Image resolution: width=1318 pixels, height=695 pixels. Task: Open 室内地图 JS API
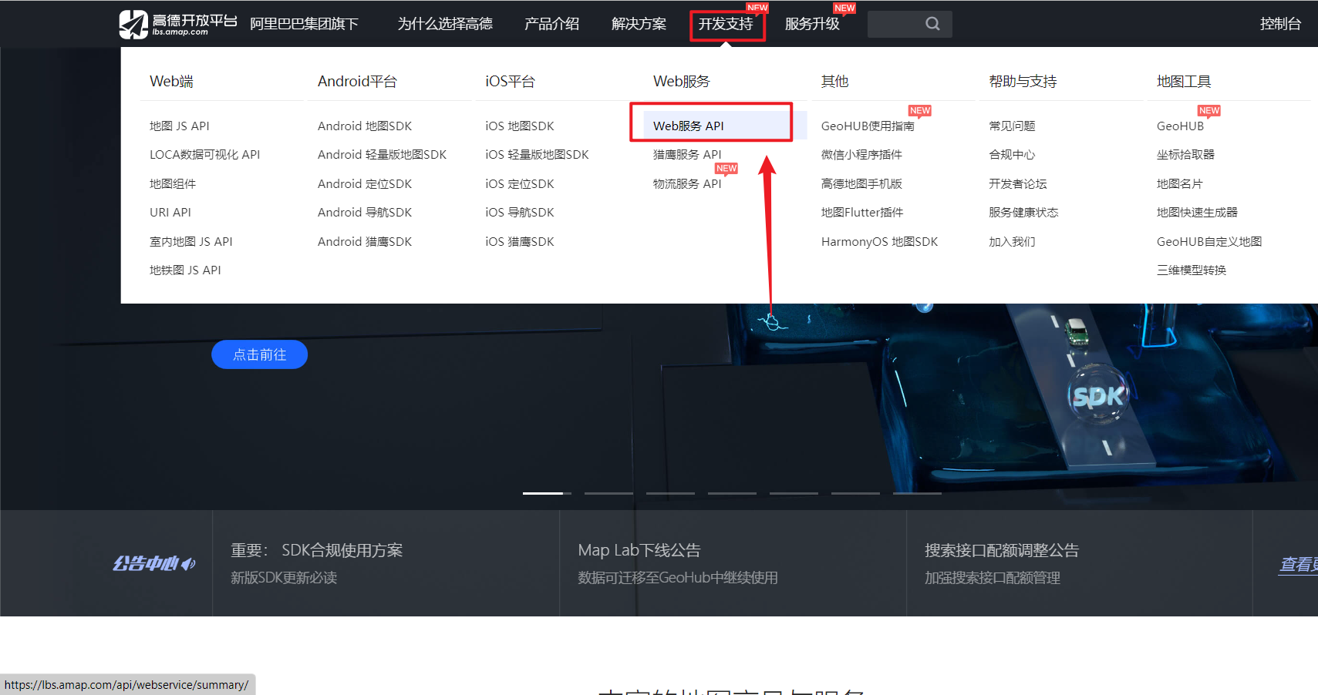point(191,241)
